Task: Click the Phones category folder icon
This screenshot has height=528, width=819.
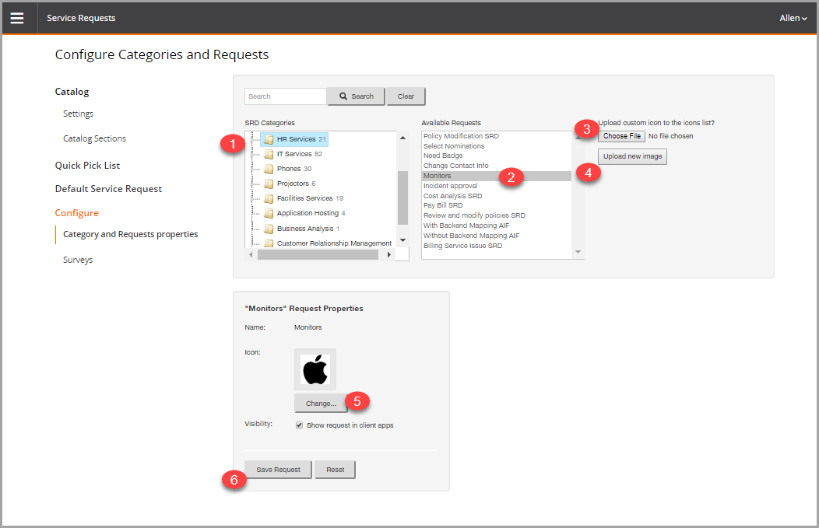Action: pyautogui.click(x=270, y=168)
